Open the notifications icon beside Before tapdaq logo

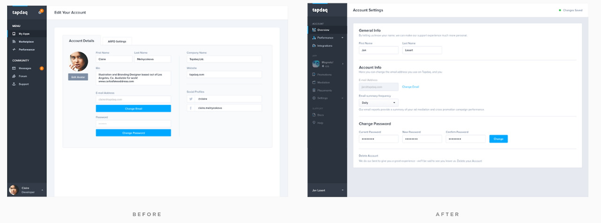[40, 12]
